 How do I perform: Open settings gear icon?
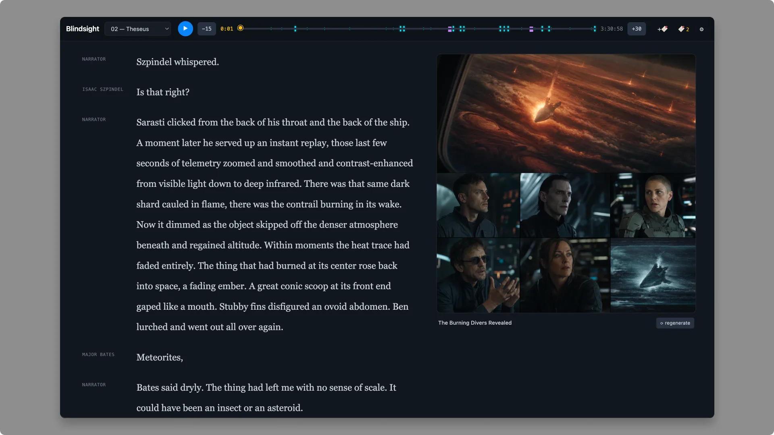point(701,29)
